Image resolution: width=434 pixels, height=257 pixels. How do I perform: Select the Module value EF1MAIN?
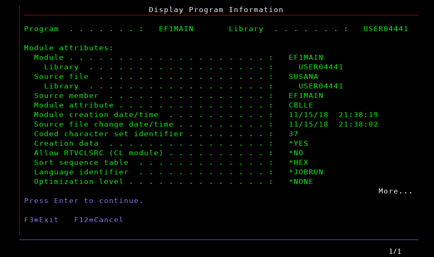click(x=306, y=57)
